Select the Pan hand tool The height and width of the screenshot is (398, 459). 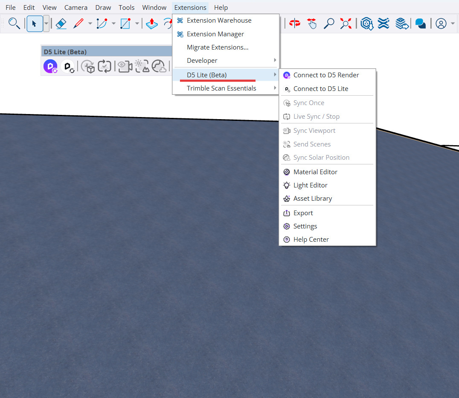pos(312,23)
